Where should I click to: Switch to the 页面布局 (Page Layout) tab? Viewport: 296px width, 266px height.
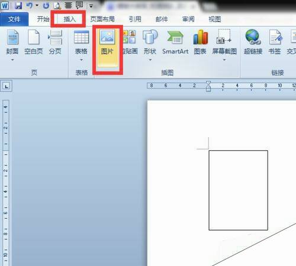pyautogui.click(x=102, y=19)
